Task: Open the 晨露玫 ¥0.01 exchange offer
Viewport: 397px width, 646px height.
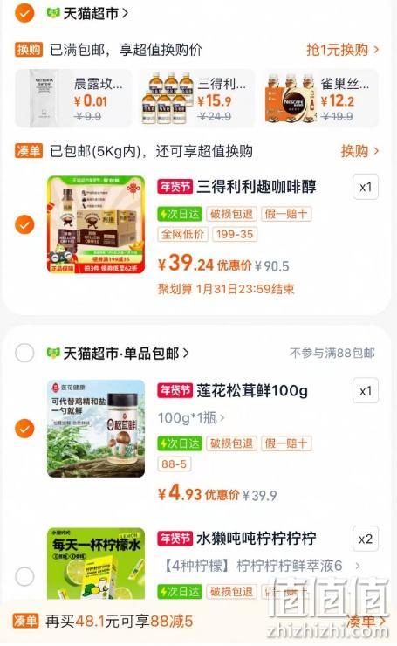Action: (x=73, y=98)
